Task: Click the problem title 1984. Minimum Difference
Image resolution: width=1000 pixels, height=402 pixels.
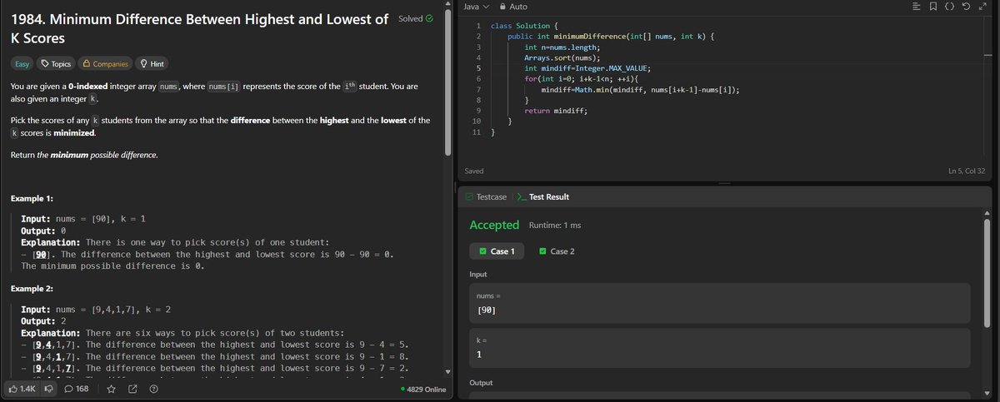Action: coord(199,28)
